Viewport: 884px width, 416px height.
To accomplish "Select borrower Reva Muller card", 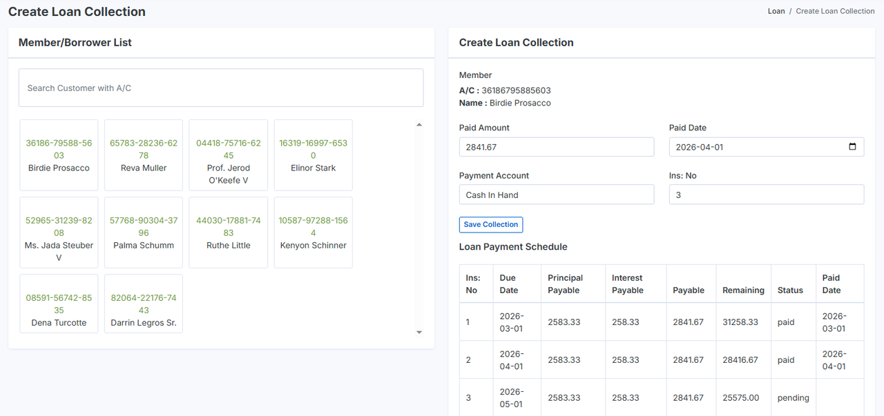I will [x=144, y=155].
